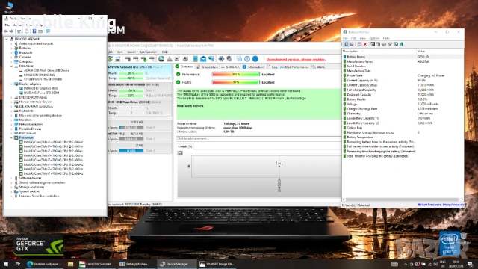Click the Health tab above the graph
Viewport: 478px width, 269px height.
[184, 146]
